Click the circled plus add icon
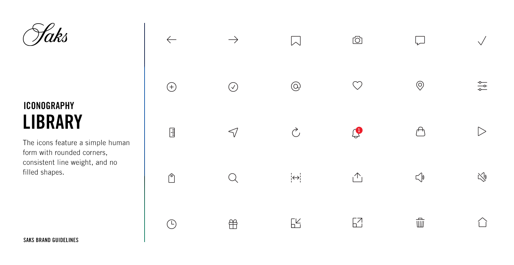 [x=171, y=87]
